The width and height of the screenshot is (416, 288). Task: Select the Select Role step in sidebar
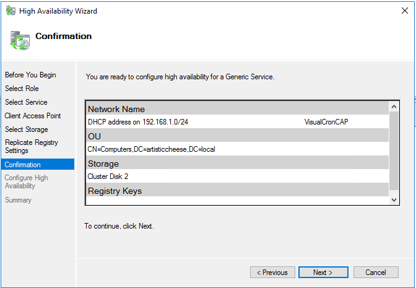click(x=22, y=89)
